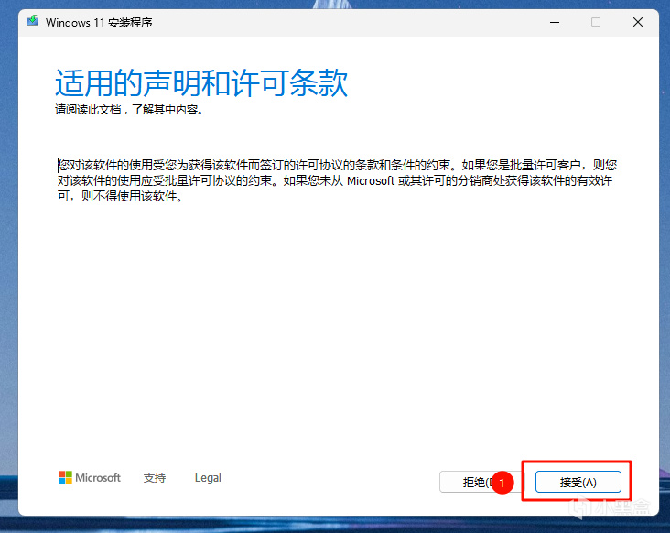Open the Legal link

pyautogui.click(x=208, y=478)
